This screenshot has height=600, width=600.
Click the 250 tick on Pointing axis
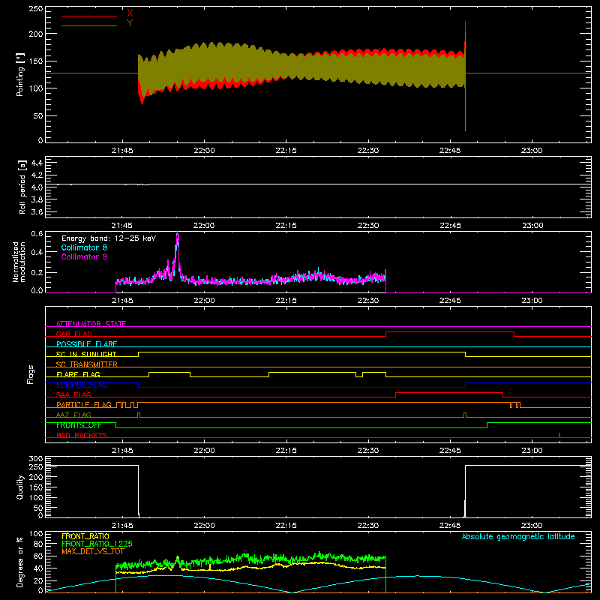pyautogui.click(x=36, y=9)
